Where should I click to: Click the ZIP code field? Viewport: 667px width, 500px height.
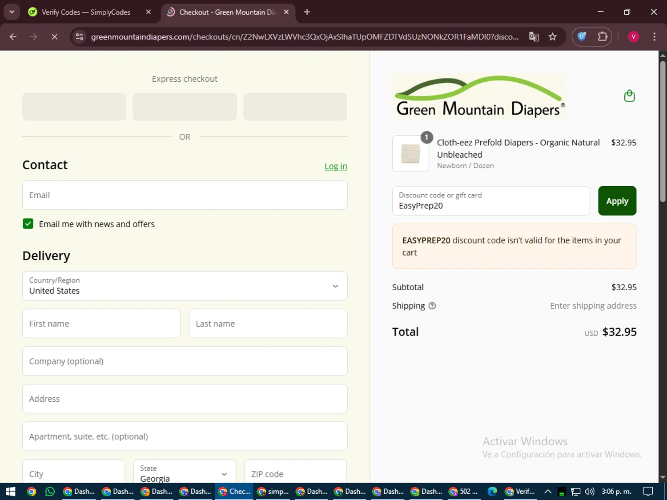point(296,471)
